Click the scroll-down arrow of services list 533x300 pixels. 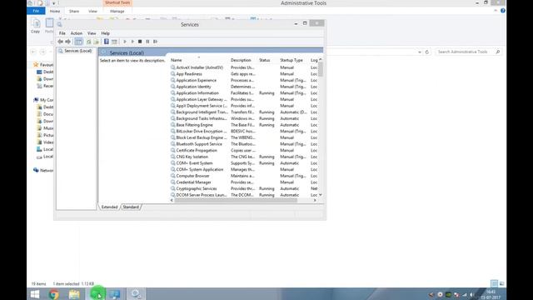coord(320,195)
